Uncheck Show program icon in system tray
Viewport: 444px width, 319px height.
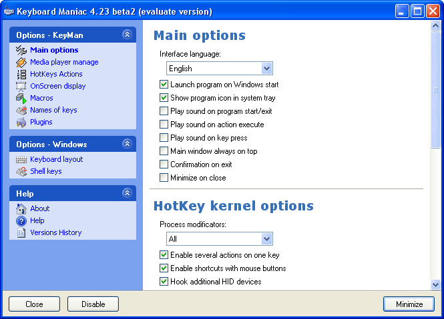click(164, 98)
